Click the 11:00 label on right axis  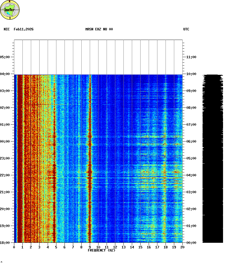click(x=191, y=57)
